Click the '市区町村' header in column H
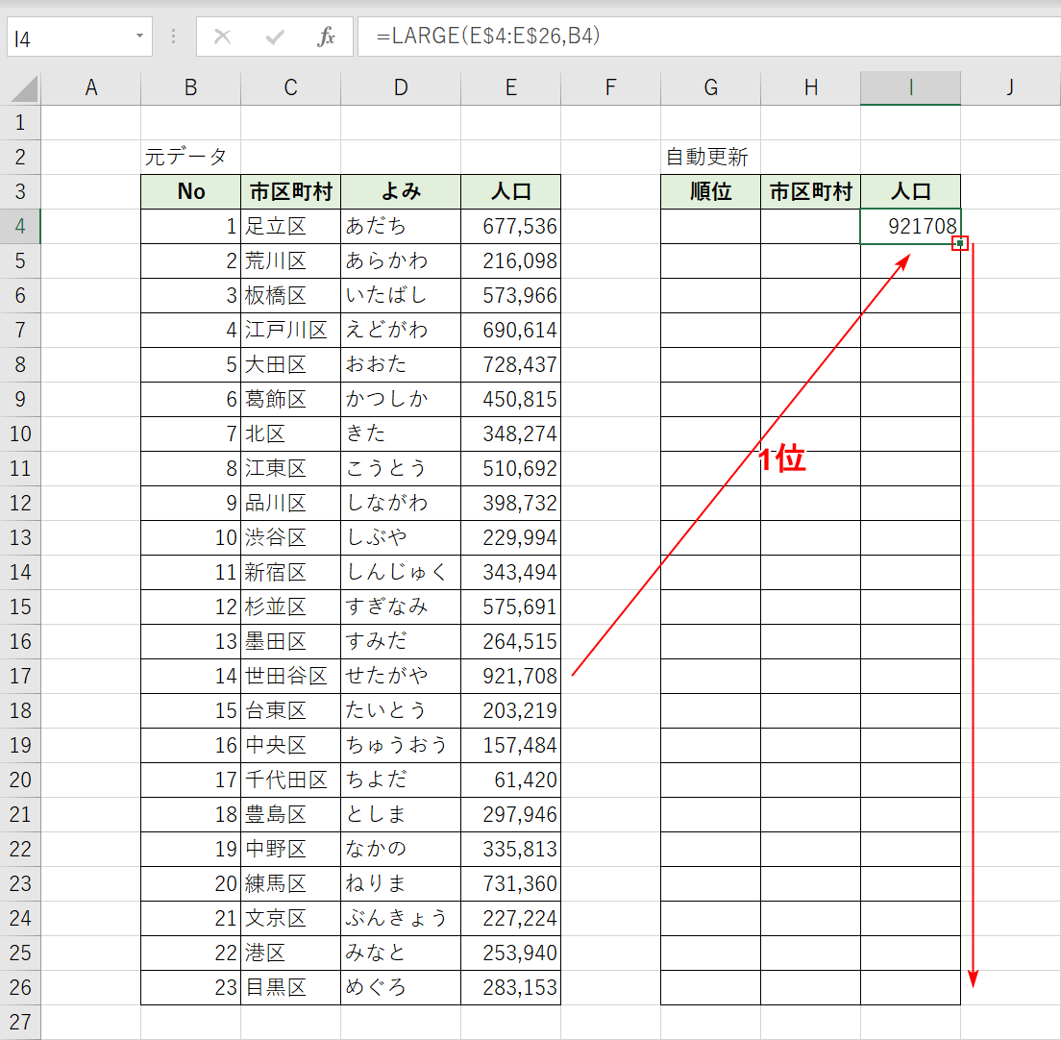Screen dimensions: 1061x1040 click(810, 191)
